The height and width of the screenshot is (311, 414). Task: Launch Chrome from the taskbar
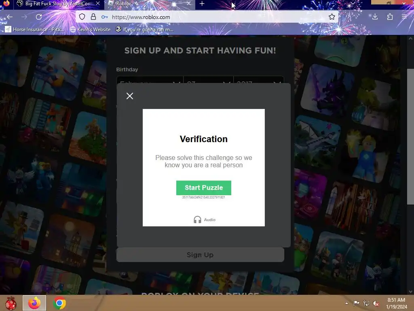59,303
